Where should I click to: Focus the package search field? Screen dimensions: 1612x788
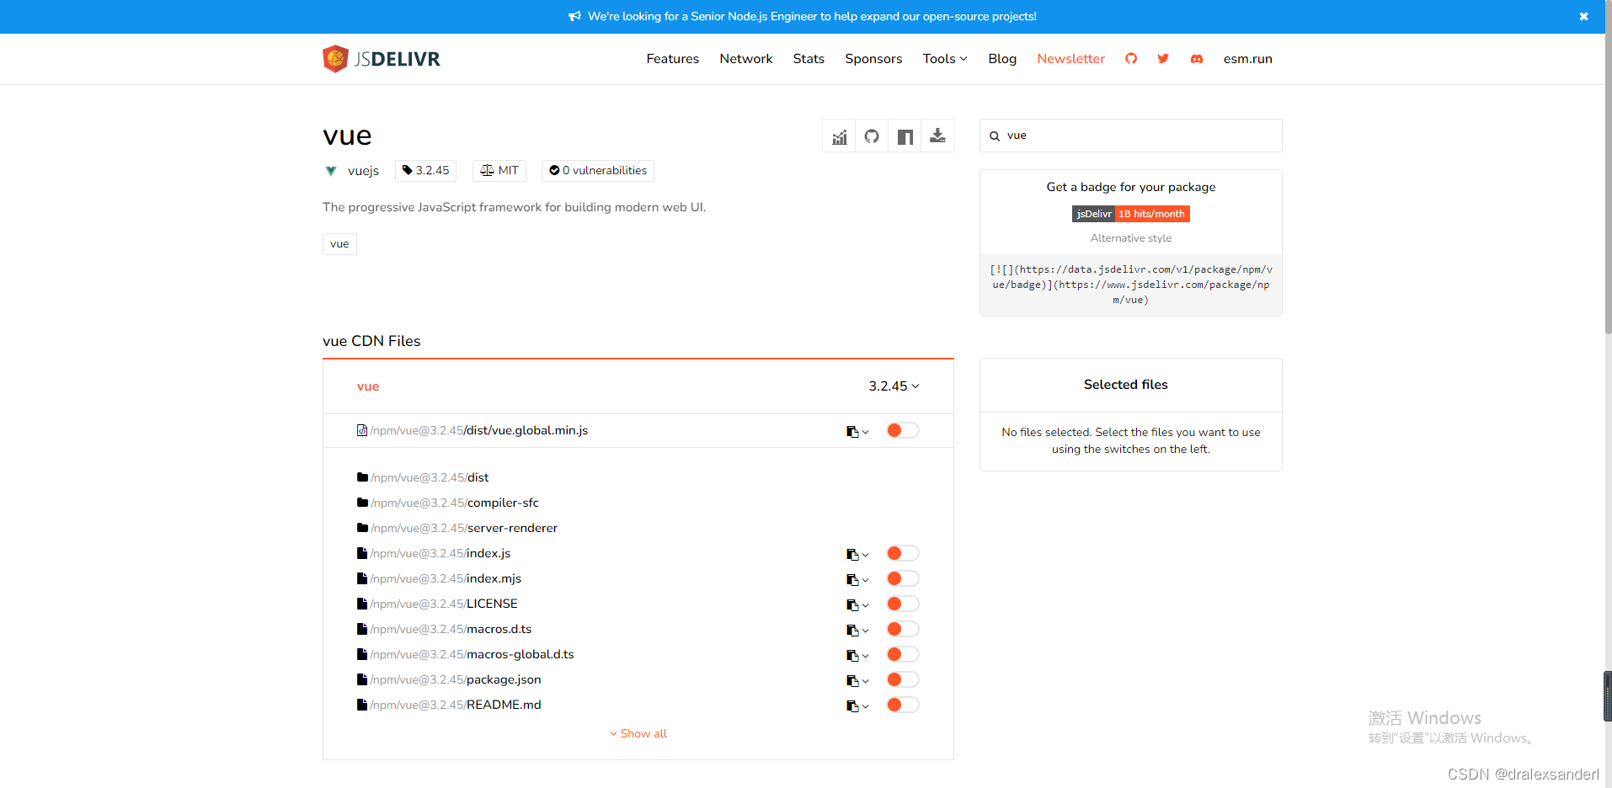point(1131,136)
